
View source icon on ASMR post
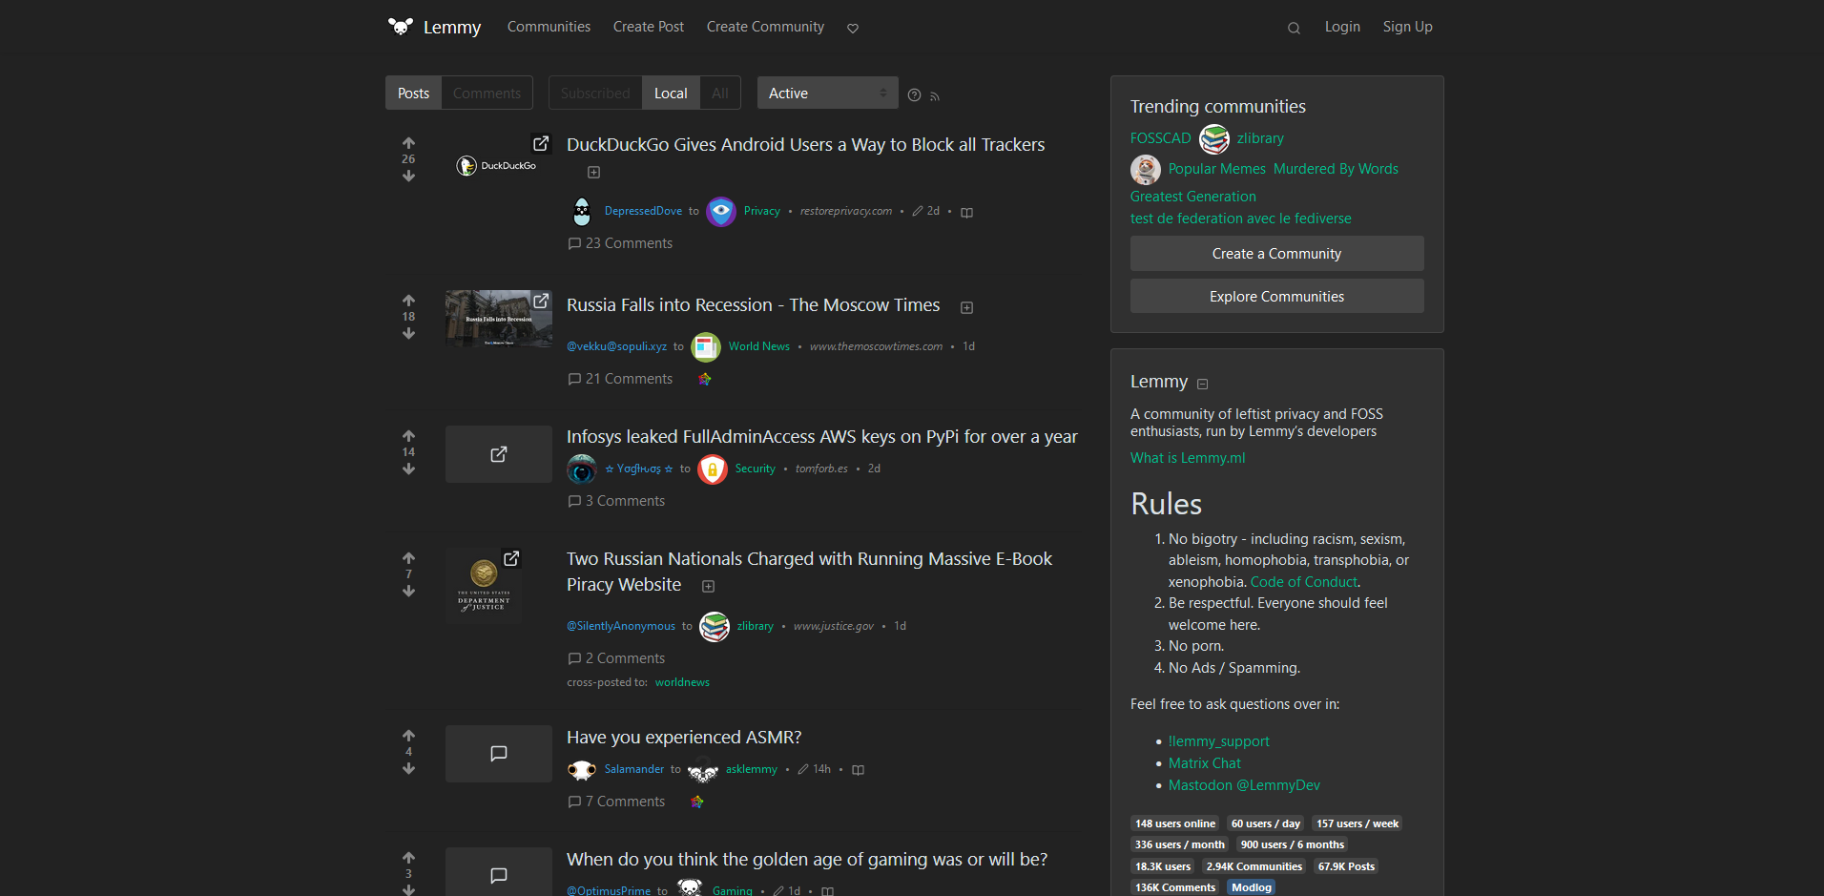coord(858,770)
